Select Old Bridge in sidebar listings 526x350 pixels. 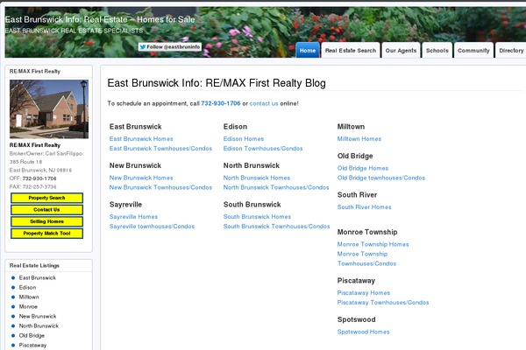point(32,336)
